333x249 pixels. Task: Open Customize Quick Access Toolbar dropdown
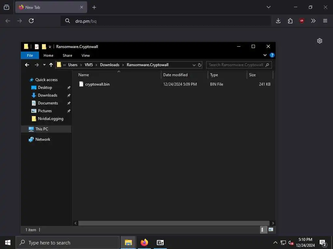tap(50, 47)
